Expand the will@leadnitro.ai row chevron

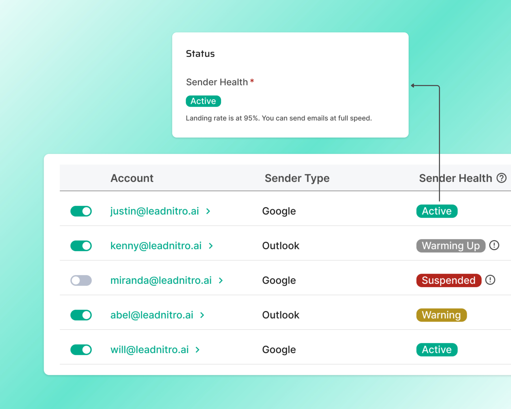click(198, 350)
